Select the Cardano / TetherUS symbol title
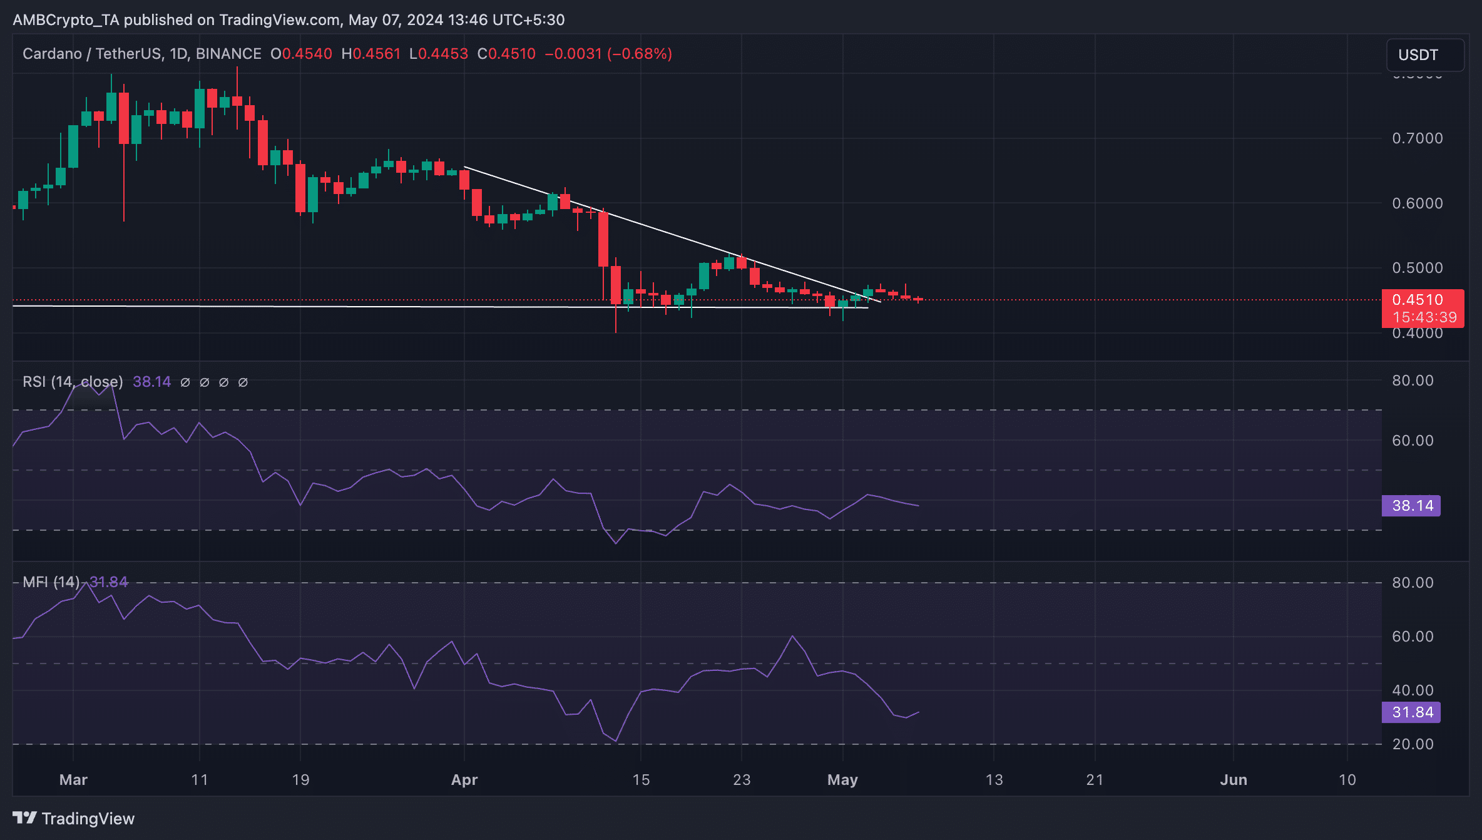Viewport: 1482px width, 840px height. pyautogui.click(x=92, y=54)
